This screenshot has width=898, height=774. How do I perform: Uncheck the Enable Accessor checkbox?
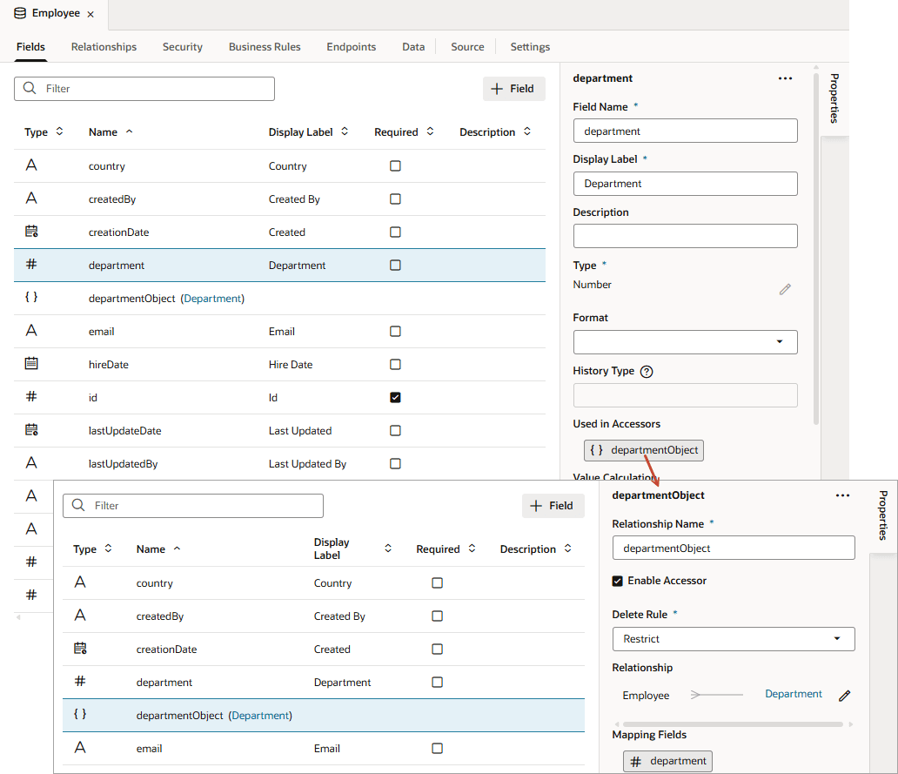(x=618, y=581)
